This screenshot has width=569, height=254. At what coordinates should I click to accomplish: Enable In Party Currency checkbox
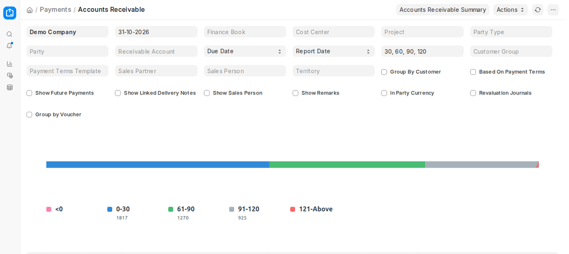pos(384,93)
